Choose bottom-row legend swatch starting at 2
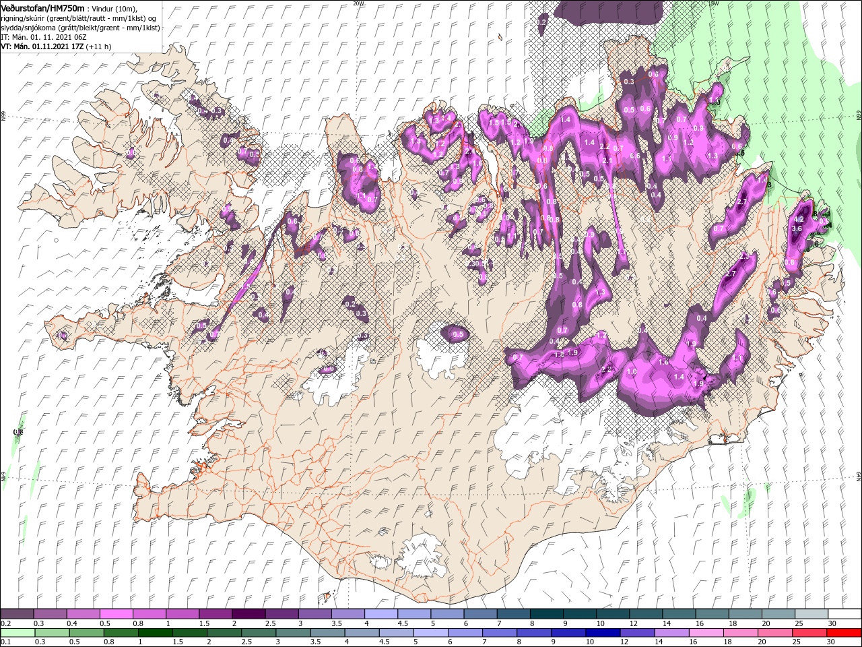Image resolution: width=862 pixels, height=647 pixels. point(224,633)
